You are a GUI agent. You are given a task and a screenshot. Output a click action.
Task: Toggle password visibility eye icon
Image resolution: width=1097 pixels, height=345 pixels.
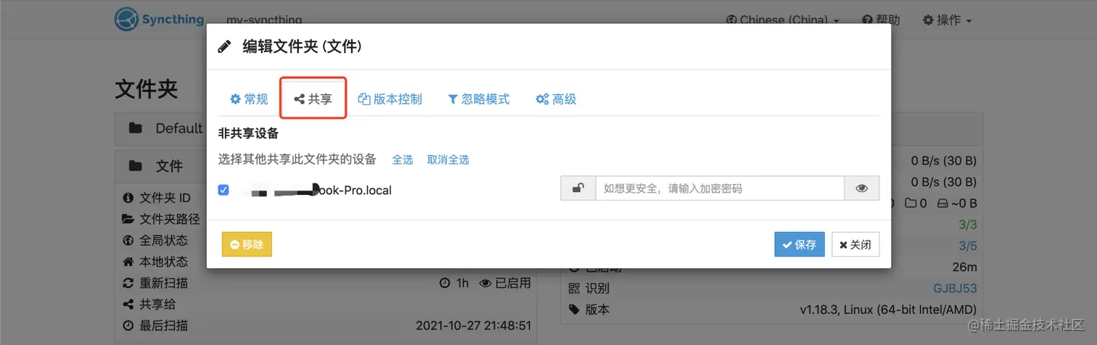tap(862, 188)
